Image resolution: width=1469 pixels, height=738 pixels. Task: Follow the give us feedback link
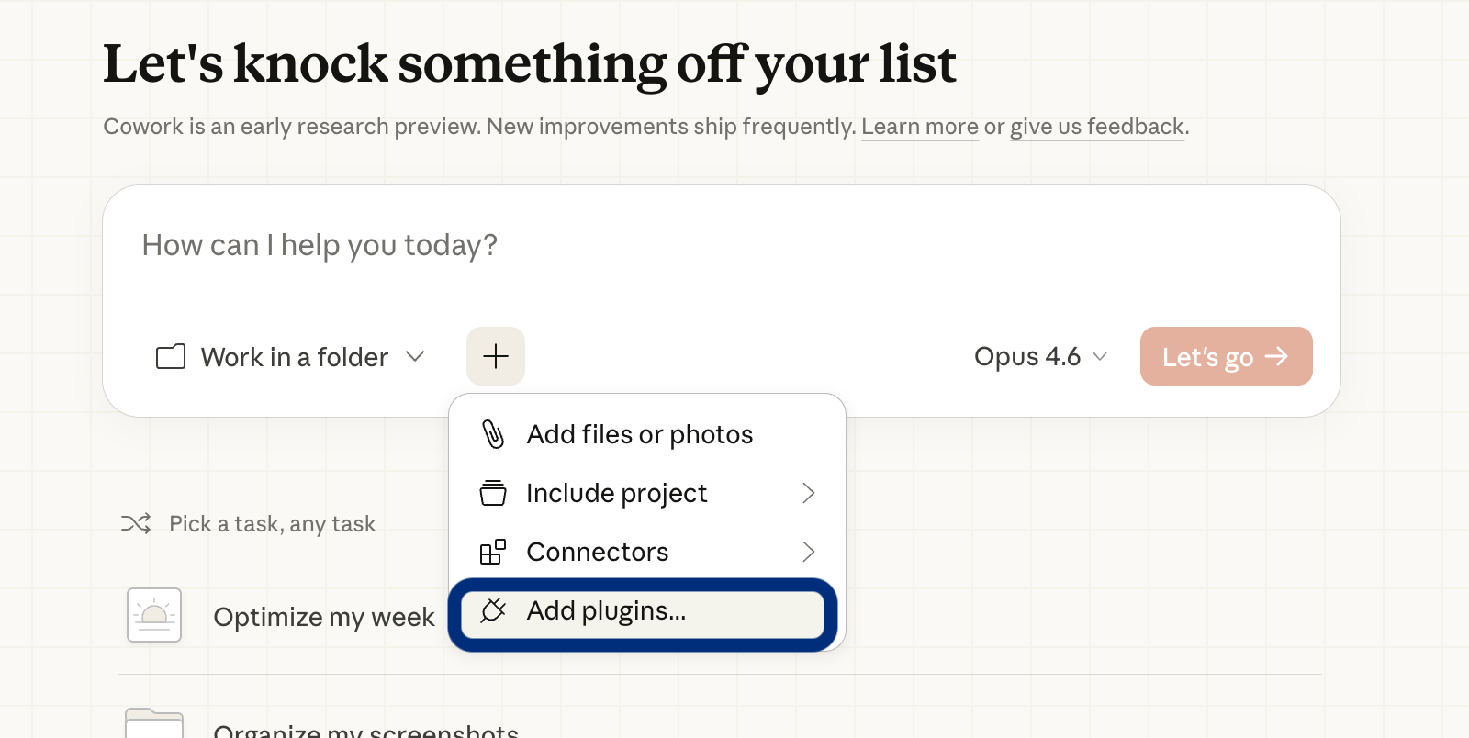click(1096, 127)
